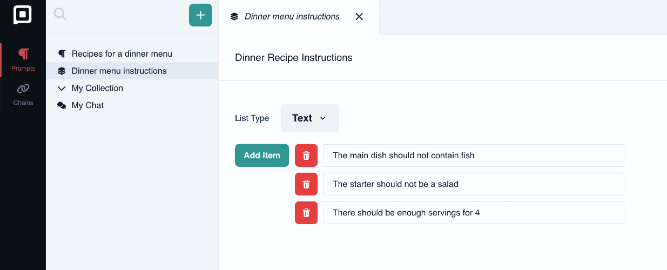Click layers icon beside Dinner menu instructions

coord(62,71)
